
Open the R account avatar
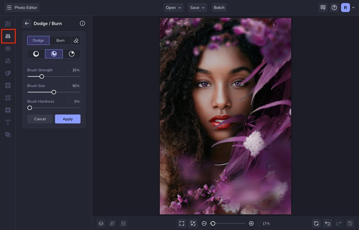coord(345,8)
